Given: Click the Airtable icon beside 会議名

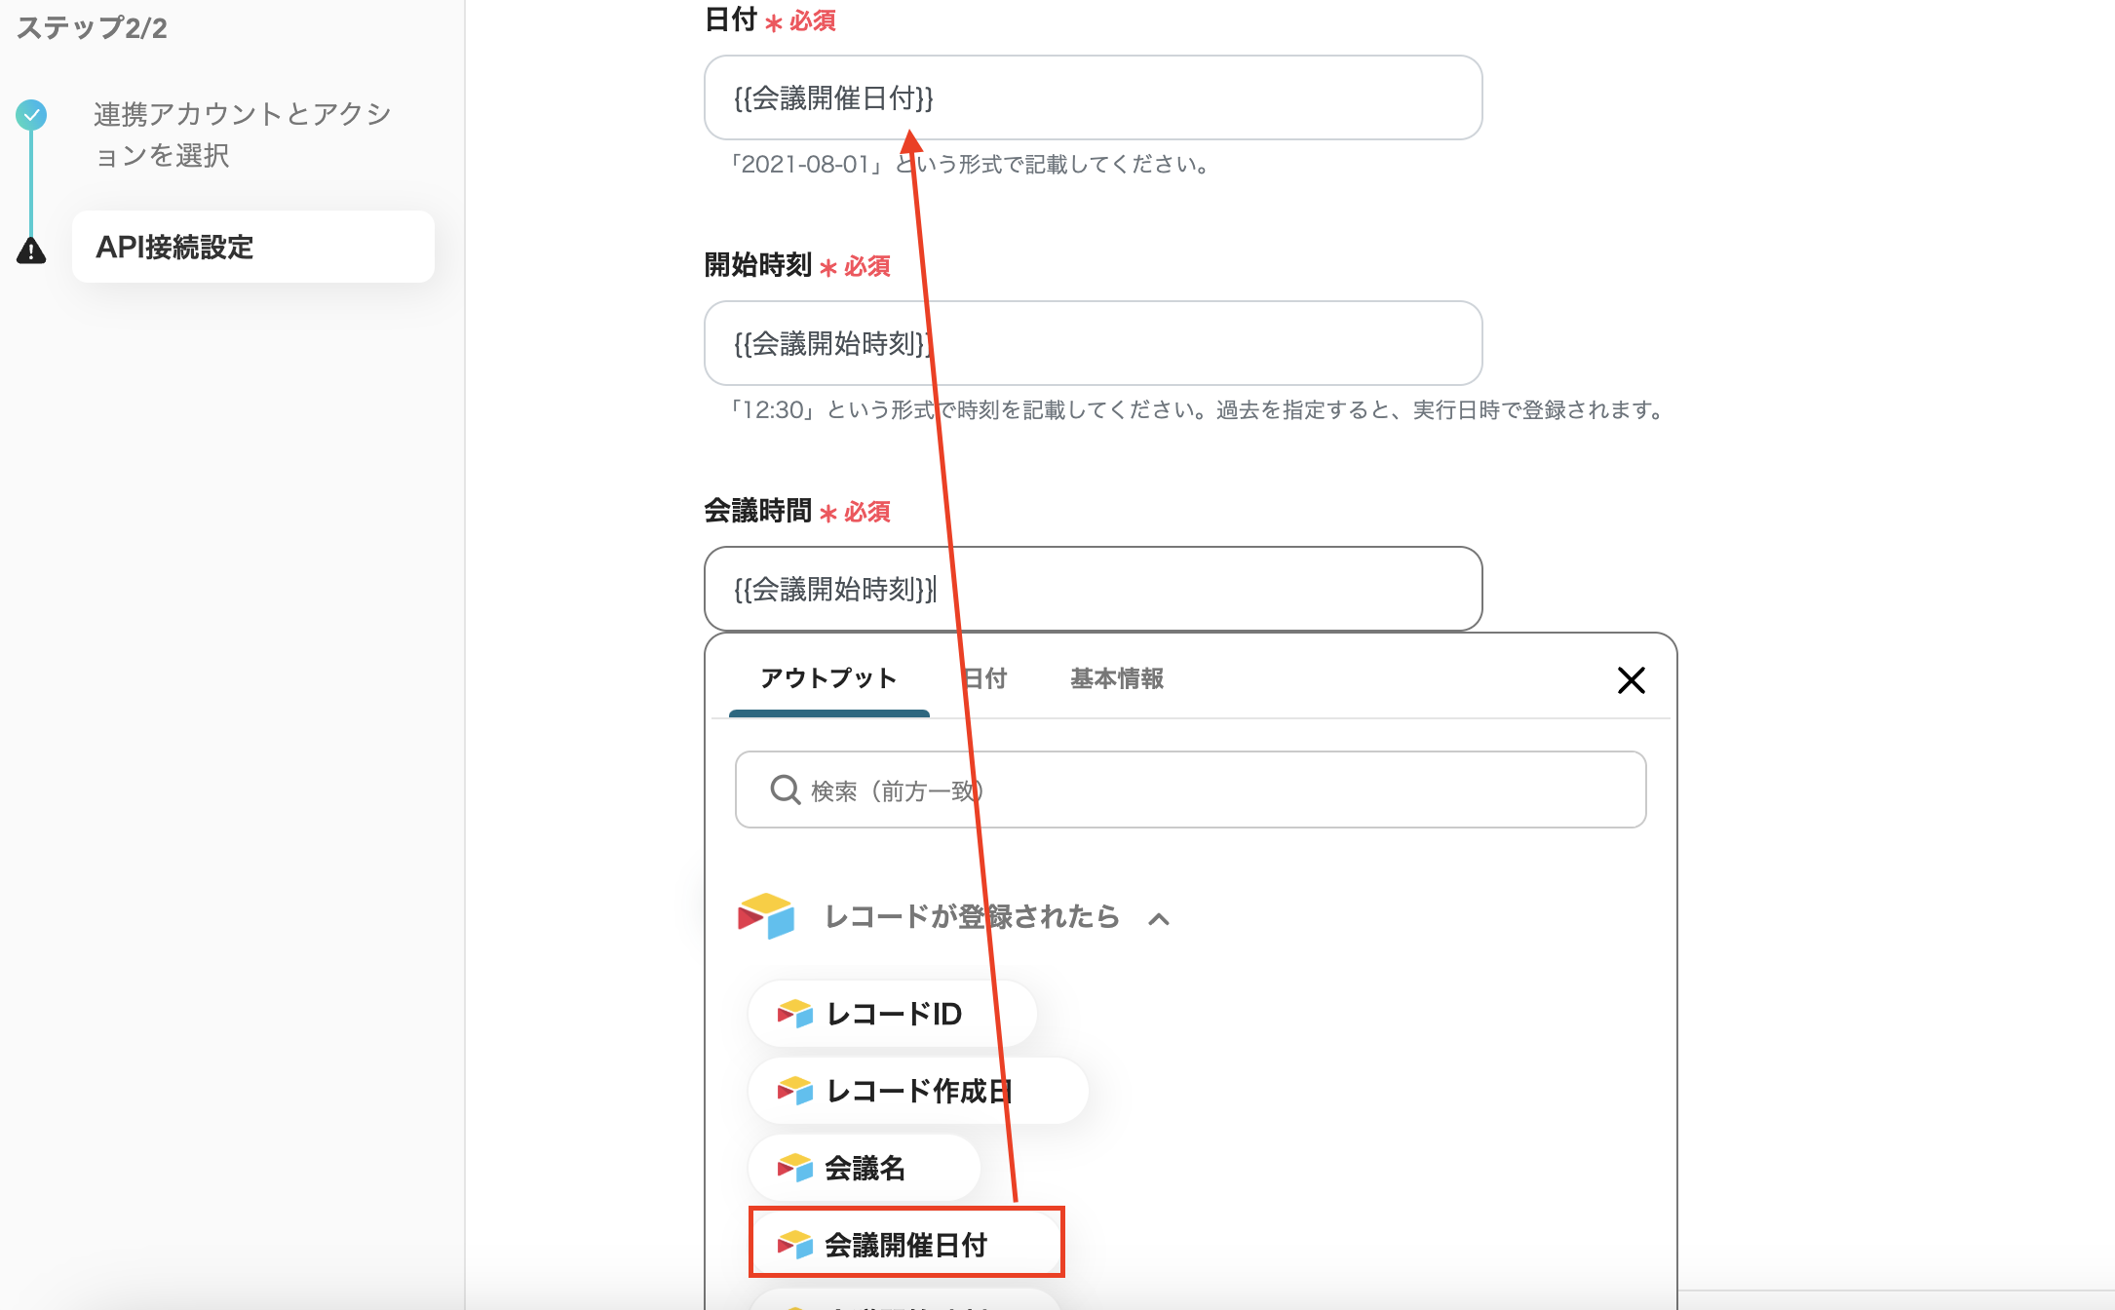Looking at the screenshot, I should tap(794, 1167).
